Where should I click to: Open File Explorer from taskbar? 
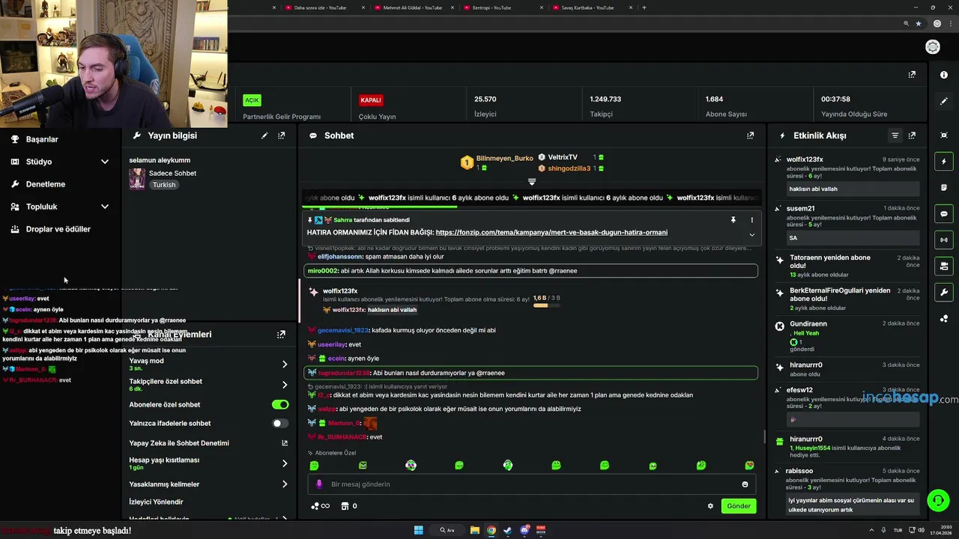[x=475, y=530]
